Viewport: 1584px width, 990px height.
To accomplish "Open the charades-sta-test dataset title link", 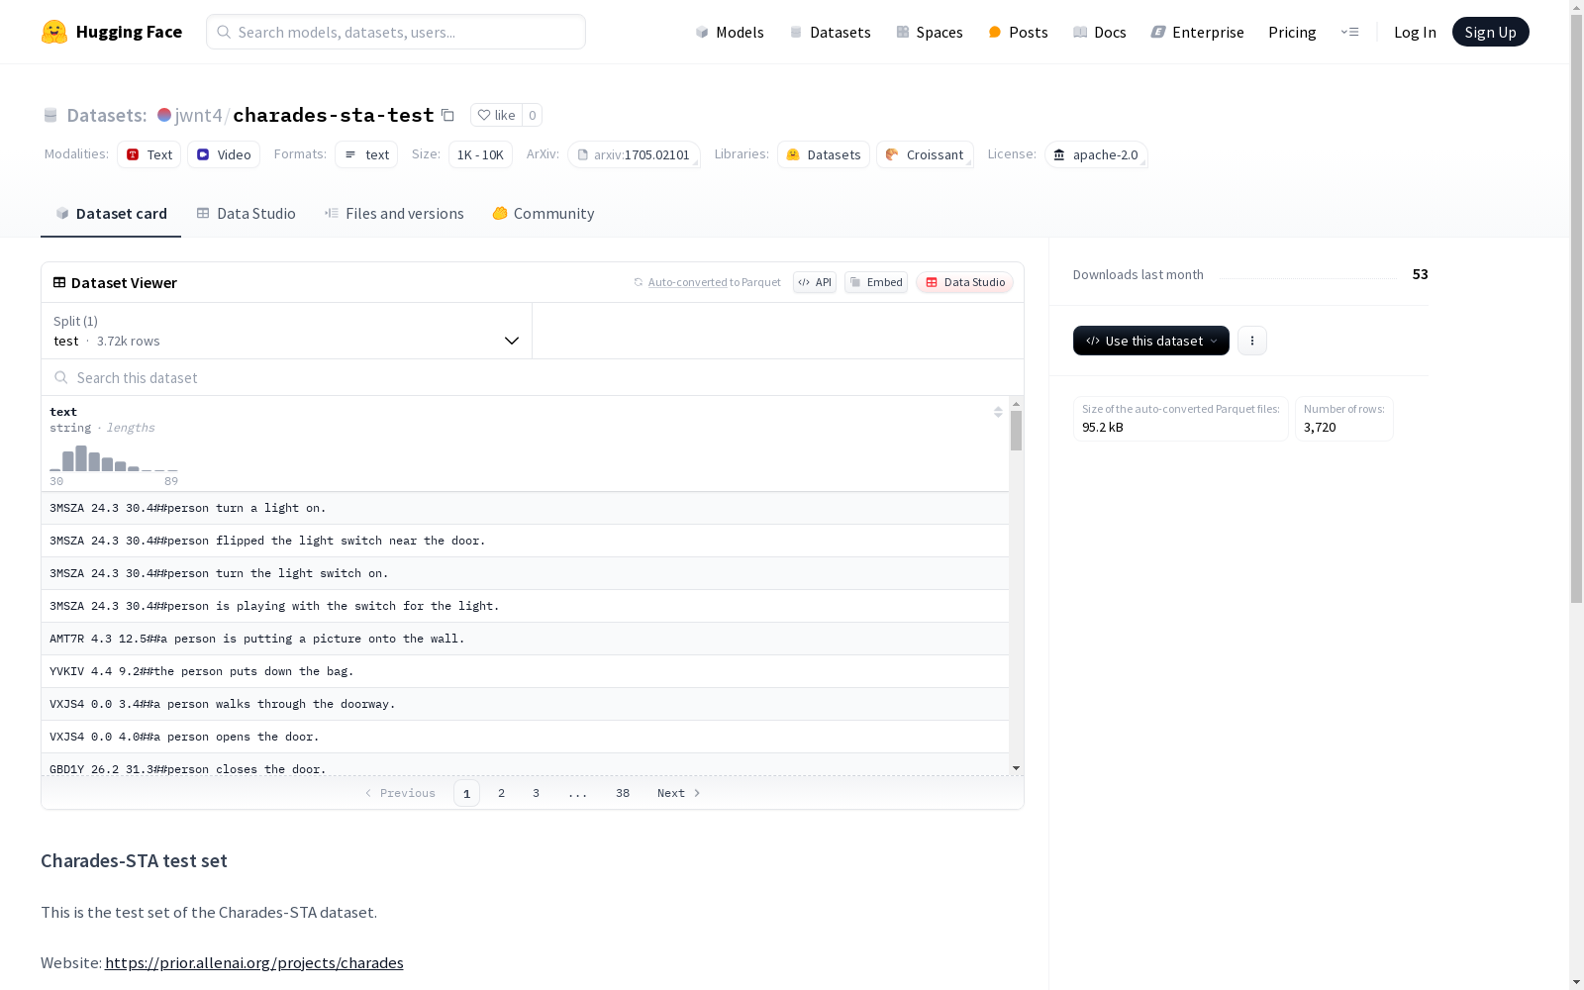I will [334, 115].
